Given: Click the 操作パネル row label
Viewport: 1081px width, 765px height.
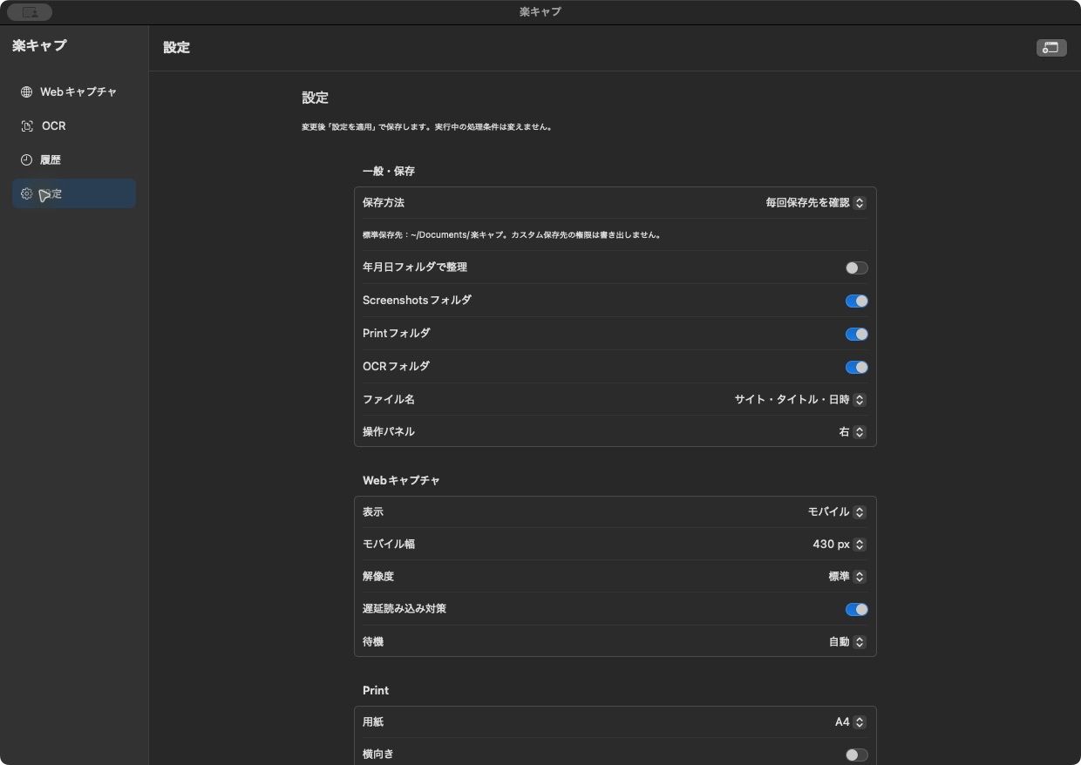Looking at the screenshot, I should pos(389,432).
